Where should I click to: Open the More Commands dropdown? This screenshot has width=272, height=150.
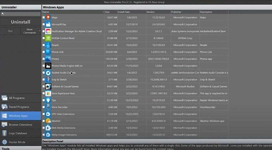click(x=31, y=31)
